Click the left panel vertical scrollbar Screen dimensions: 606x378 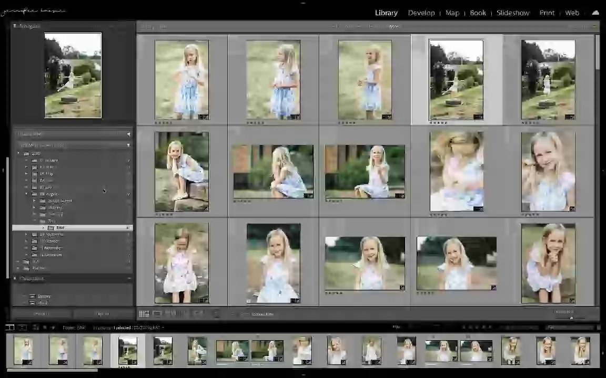7,218
